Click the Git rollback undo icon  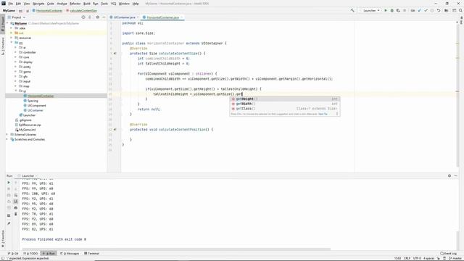coord(439,10)
